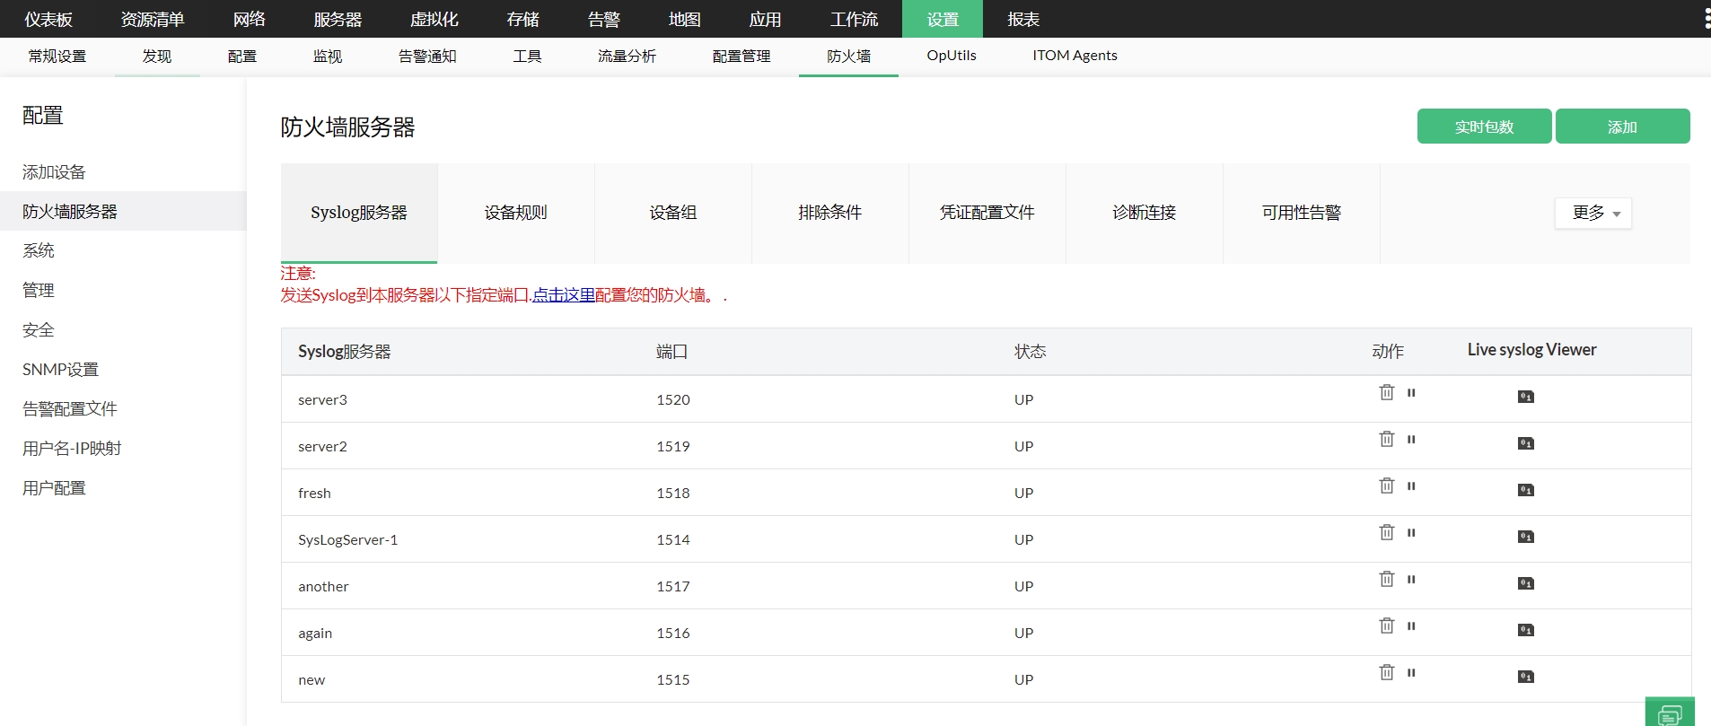Viewport: 1711px width, 726px height.
Task: Switch to the 设备组 tab
Action: 673,213
